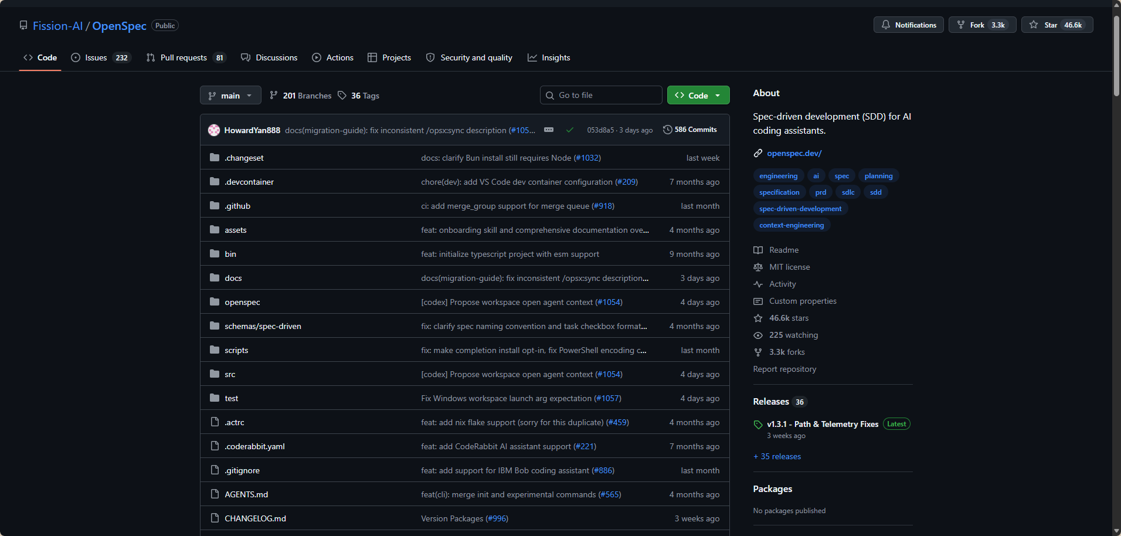Image resolution: width=1121 pixels, height=536 pixels.
Task: Select the engineering topic tag
Action: click(x=778, y=176)
